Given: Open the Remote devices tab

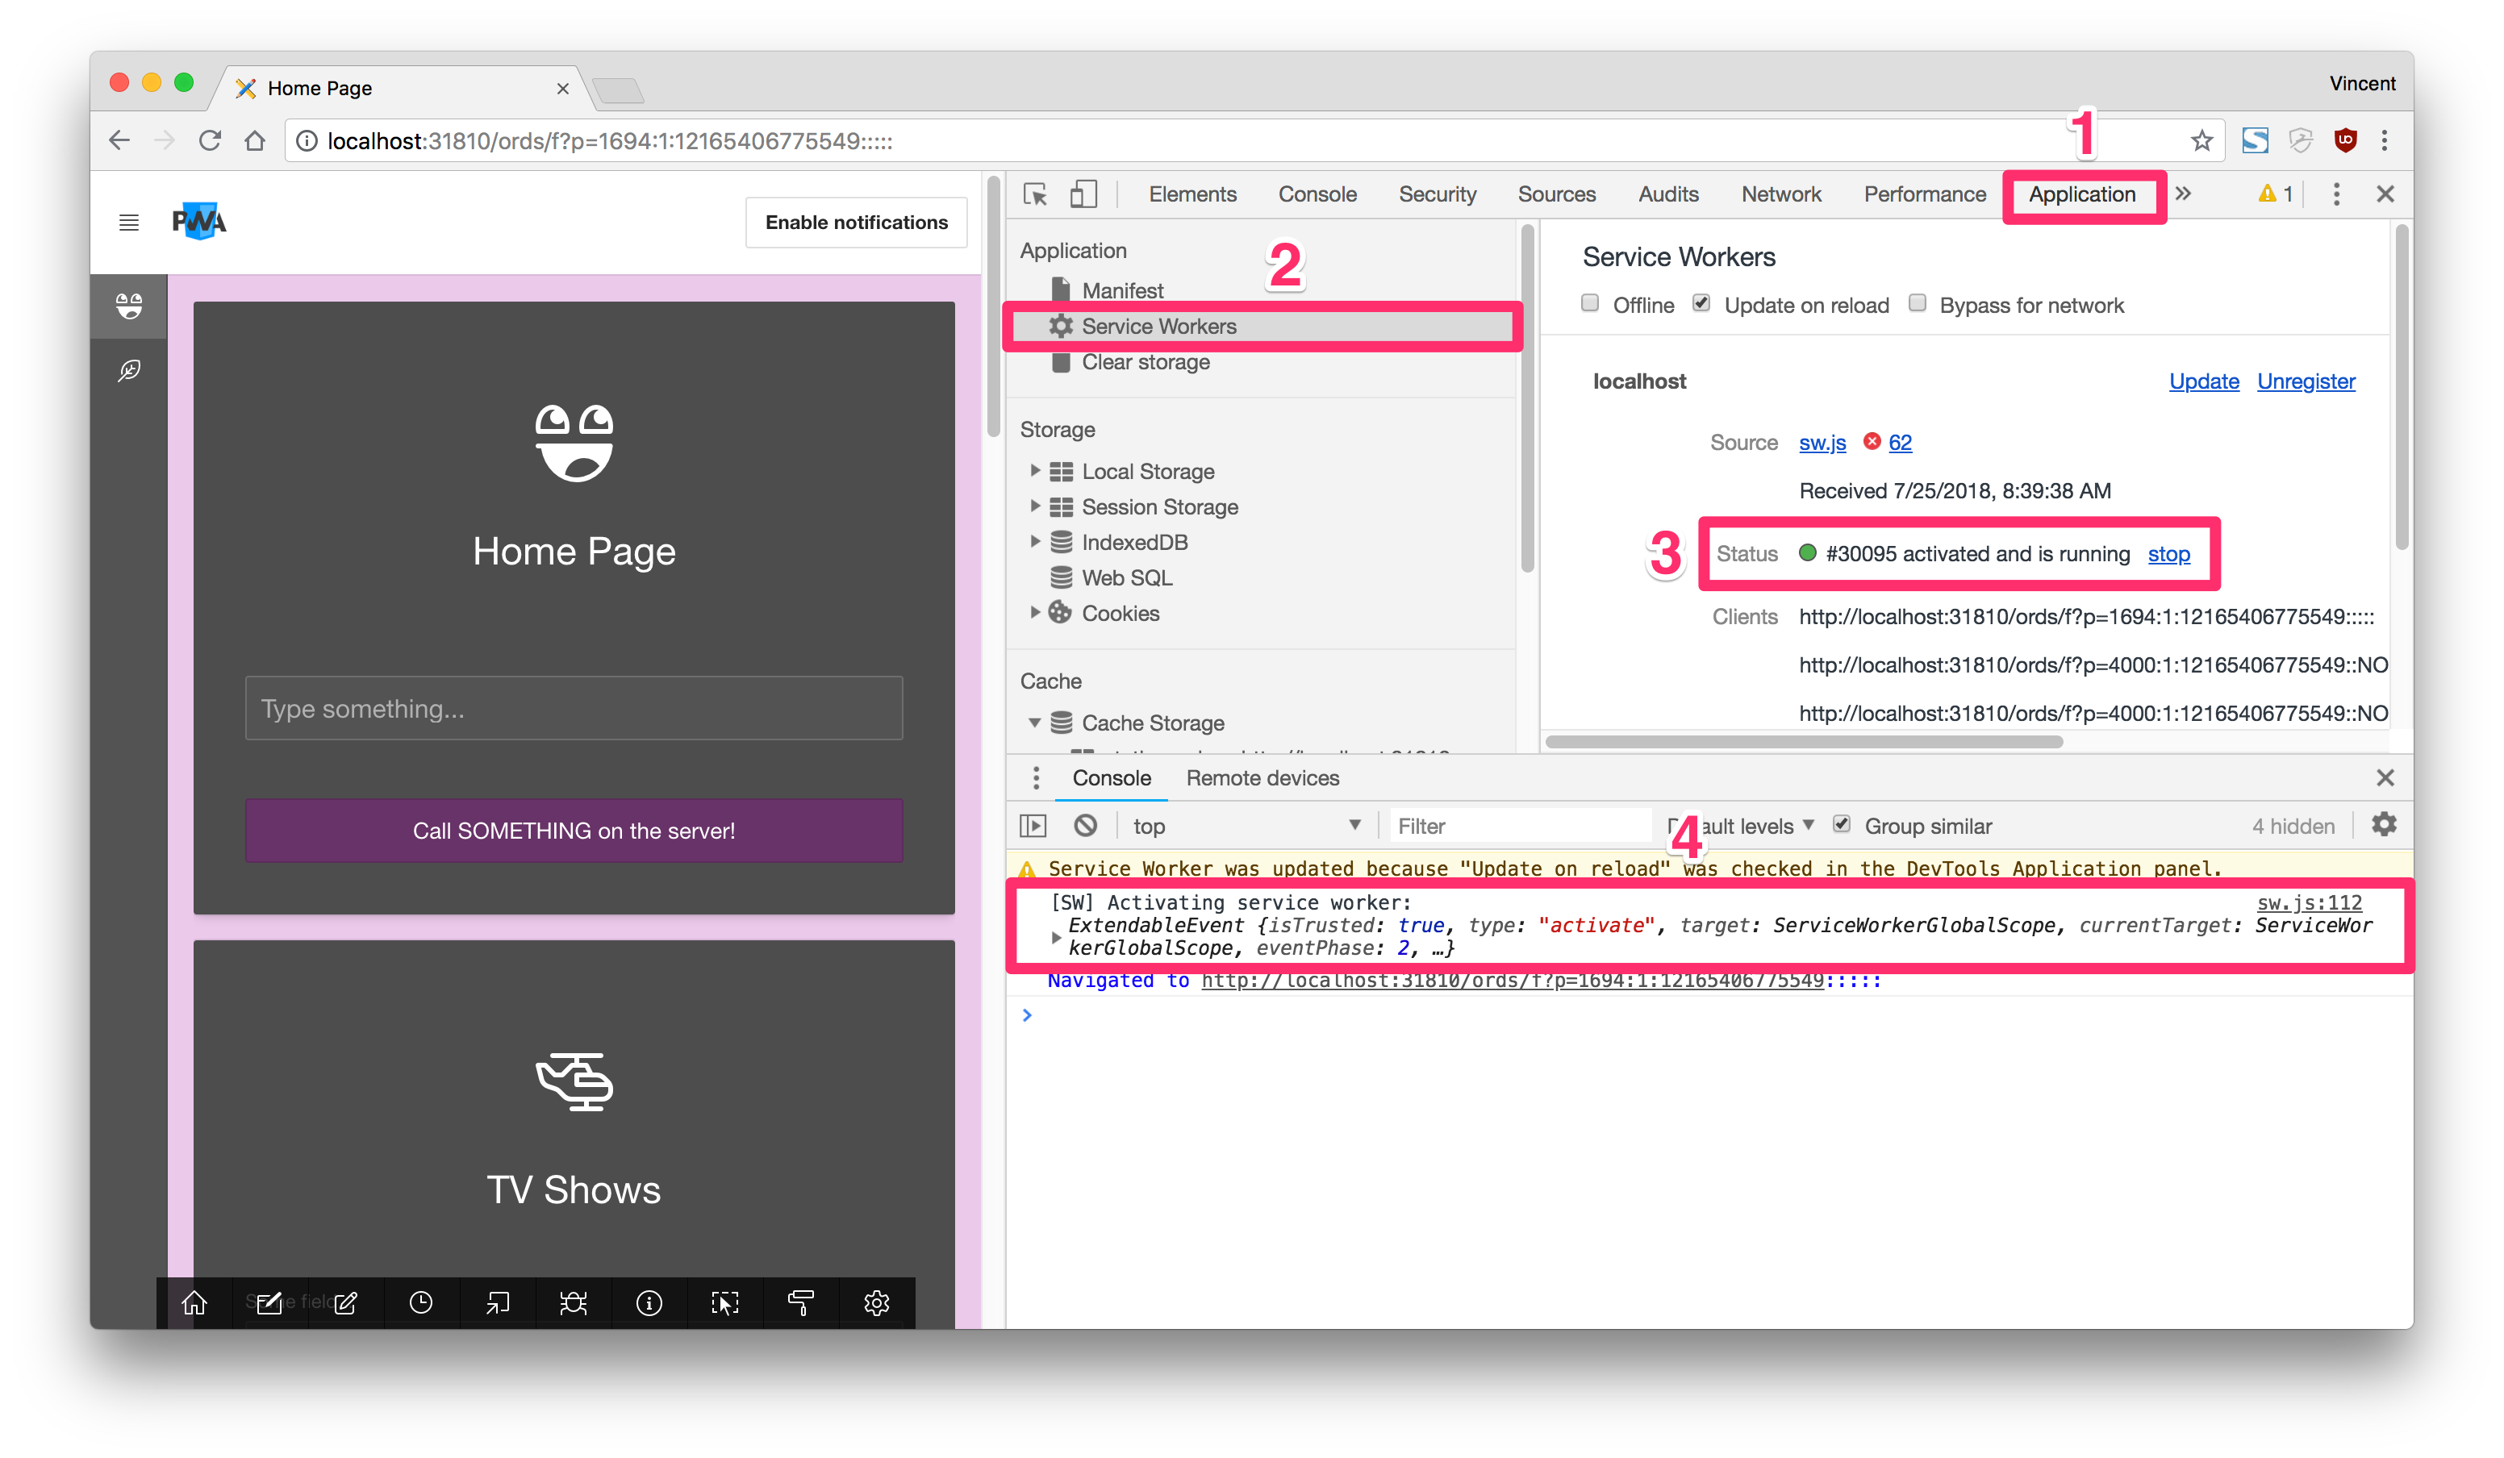Looking at the screenshot, I should tap(1262, 777).
